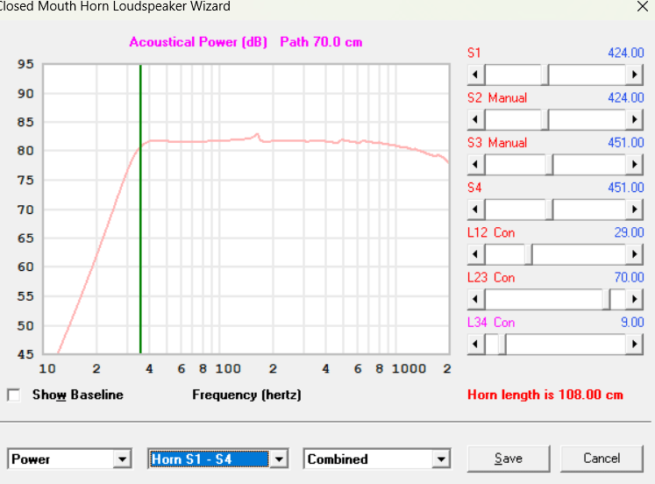Viewport: 655px width, 484px height.
Task: Click the L23 Con slider right arrow
Action: coord(634,299)
